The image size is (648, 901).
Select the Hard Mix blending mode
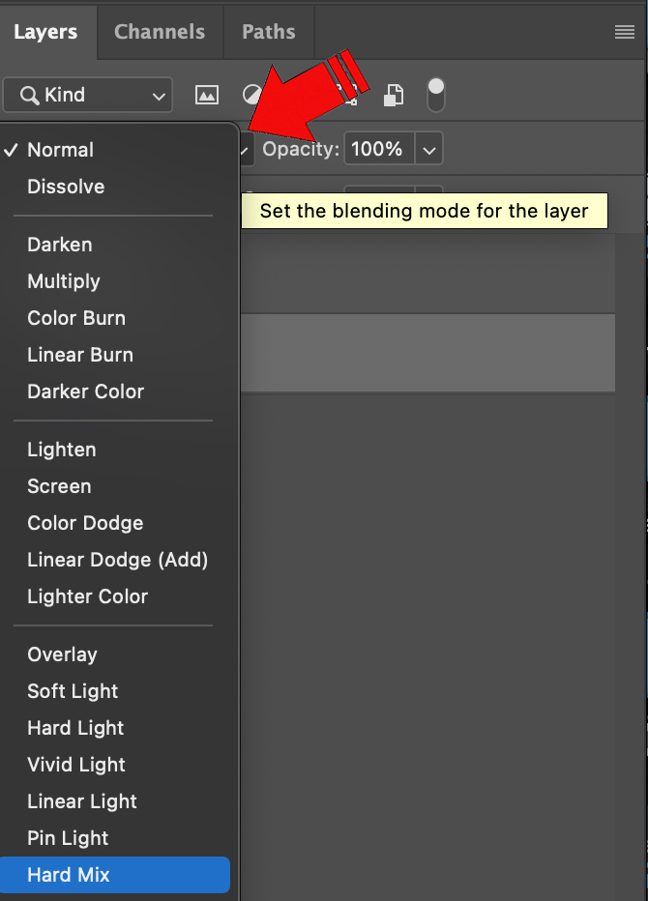click(x=69, y=875)
